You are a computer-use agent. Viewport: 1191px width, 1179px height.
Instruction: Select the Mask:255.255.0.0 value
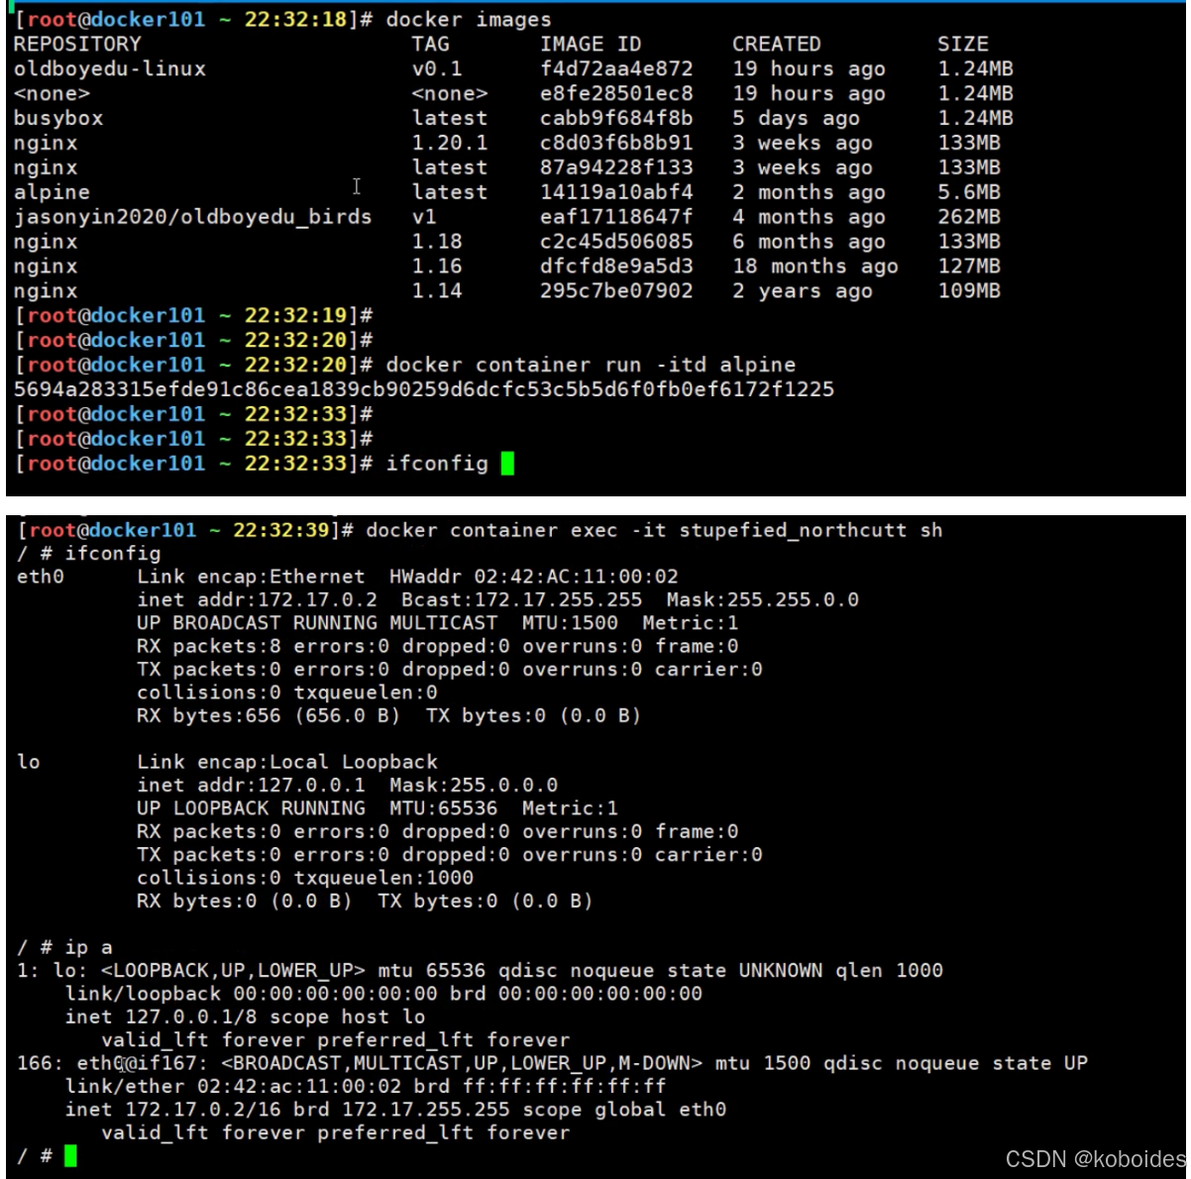click(762, 599)
